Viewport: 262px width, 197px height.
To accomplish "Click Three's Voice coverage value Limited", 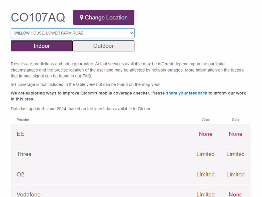I will click(x=205, y=154).
